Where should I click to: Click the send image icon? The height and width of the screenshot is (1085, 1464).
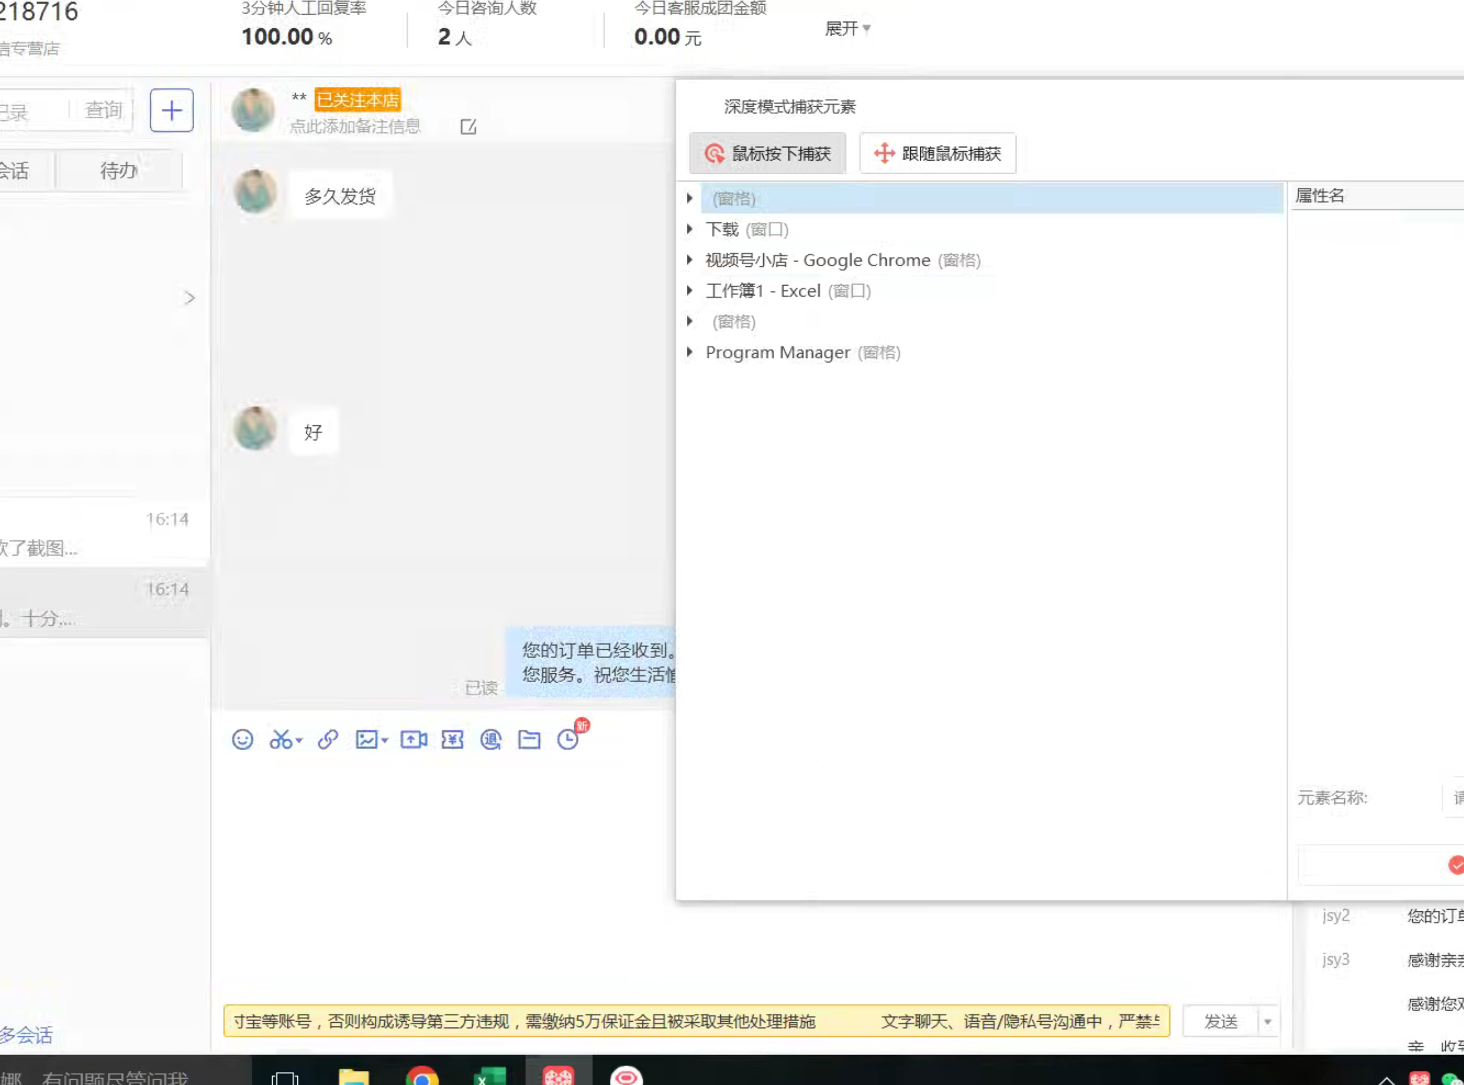click(x=367, y=740)
